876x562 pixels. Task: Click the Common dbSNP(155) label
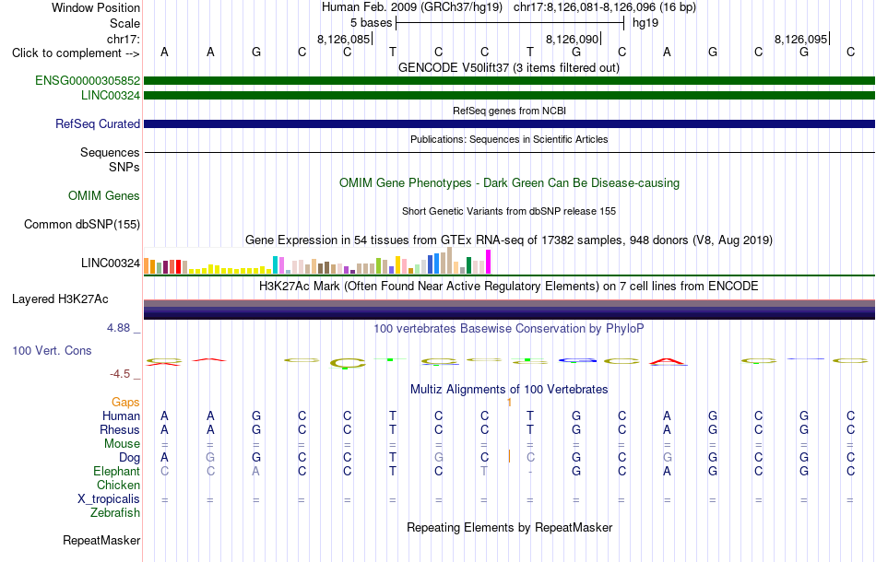click(82, 225)
